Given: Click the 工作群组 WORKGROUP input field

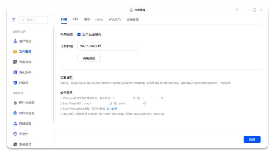Looking at the screenshot, I should [x=108, y=46].
